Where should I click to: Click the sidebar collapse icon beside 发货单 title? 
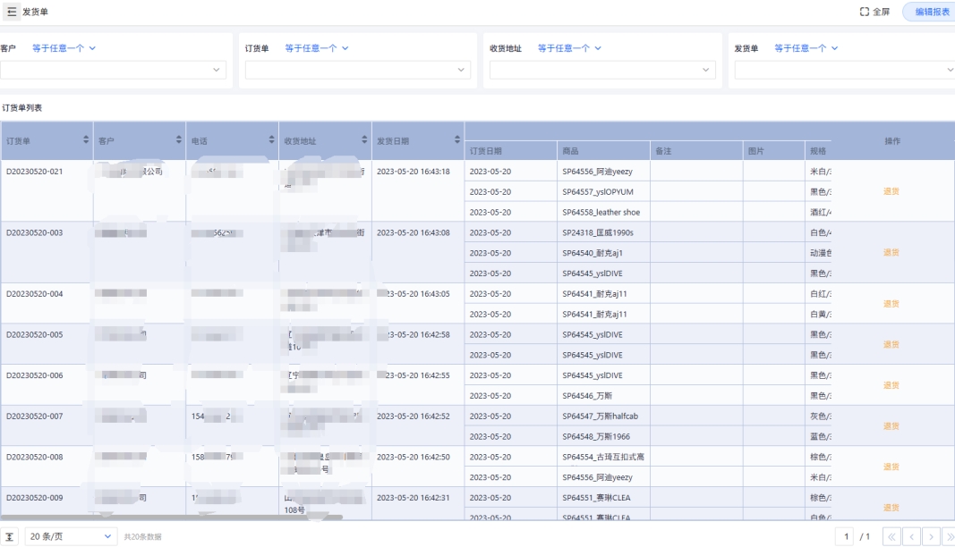tap(12, 12)
